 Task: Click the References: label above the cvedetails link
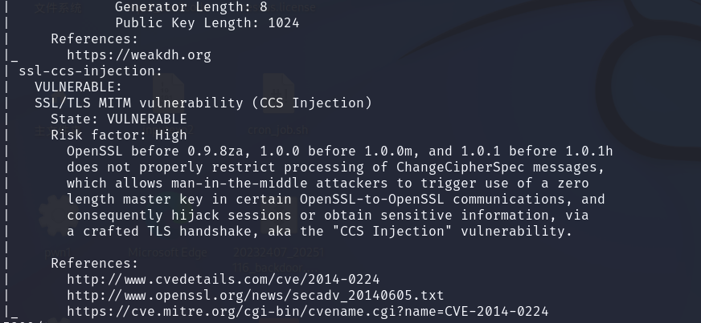pyautogui.click(x=94, y=264)
